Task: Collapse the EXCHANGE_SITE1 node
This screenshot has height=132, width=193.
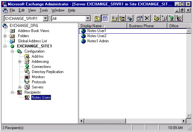Action: (5, 46)
